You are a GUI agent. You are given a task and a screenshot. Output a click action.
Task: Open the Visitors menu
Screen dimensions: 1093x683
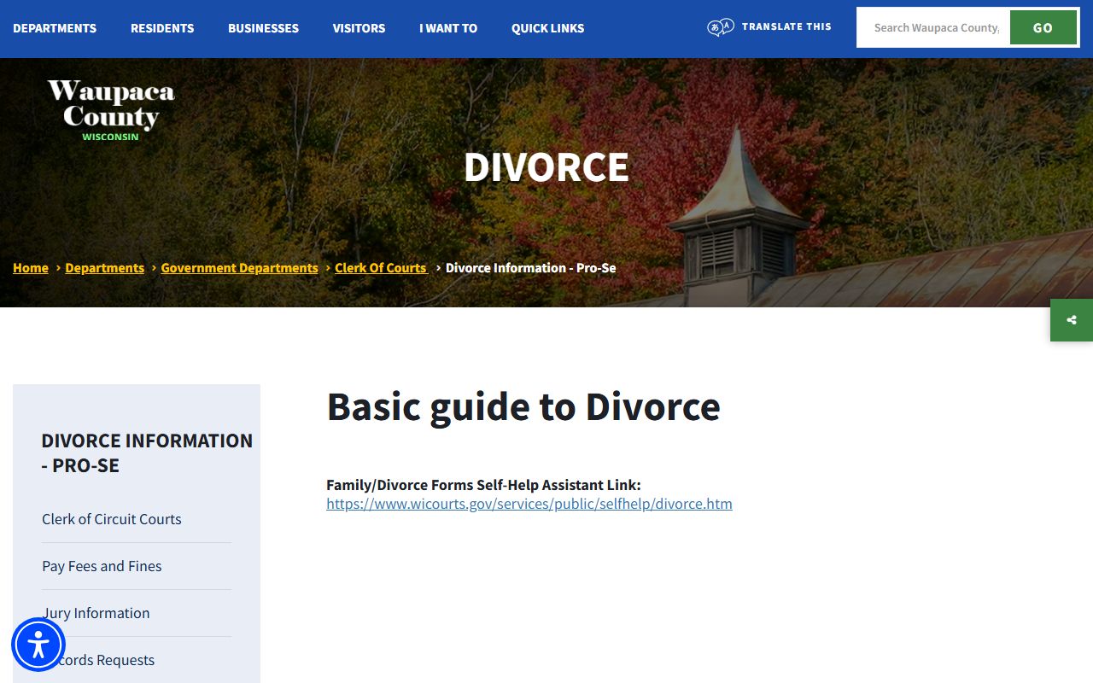(x=359, y=28)
